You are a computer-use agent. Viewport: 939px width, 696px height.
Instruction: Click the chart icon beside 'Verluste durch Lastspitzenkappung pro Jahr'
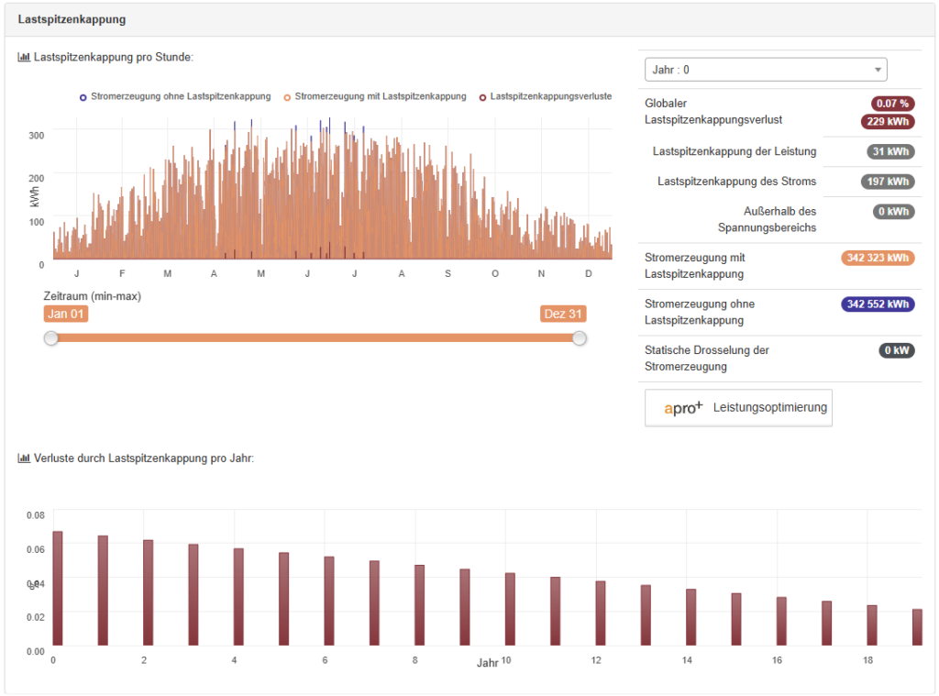click(24, 458)
